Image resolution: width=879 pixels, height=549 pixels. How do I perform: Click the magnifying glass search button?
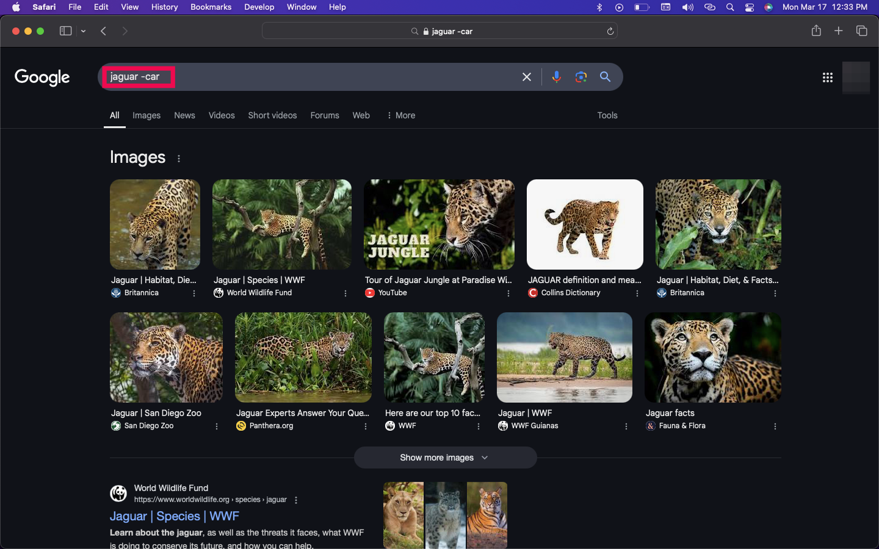click(605, 77)
